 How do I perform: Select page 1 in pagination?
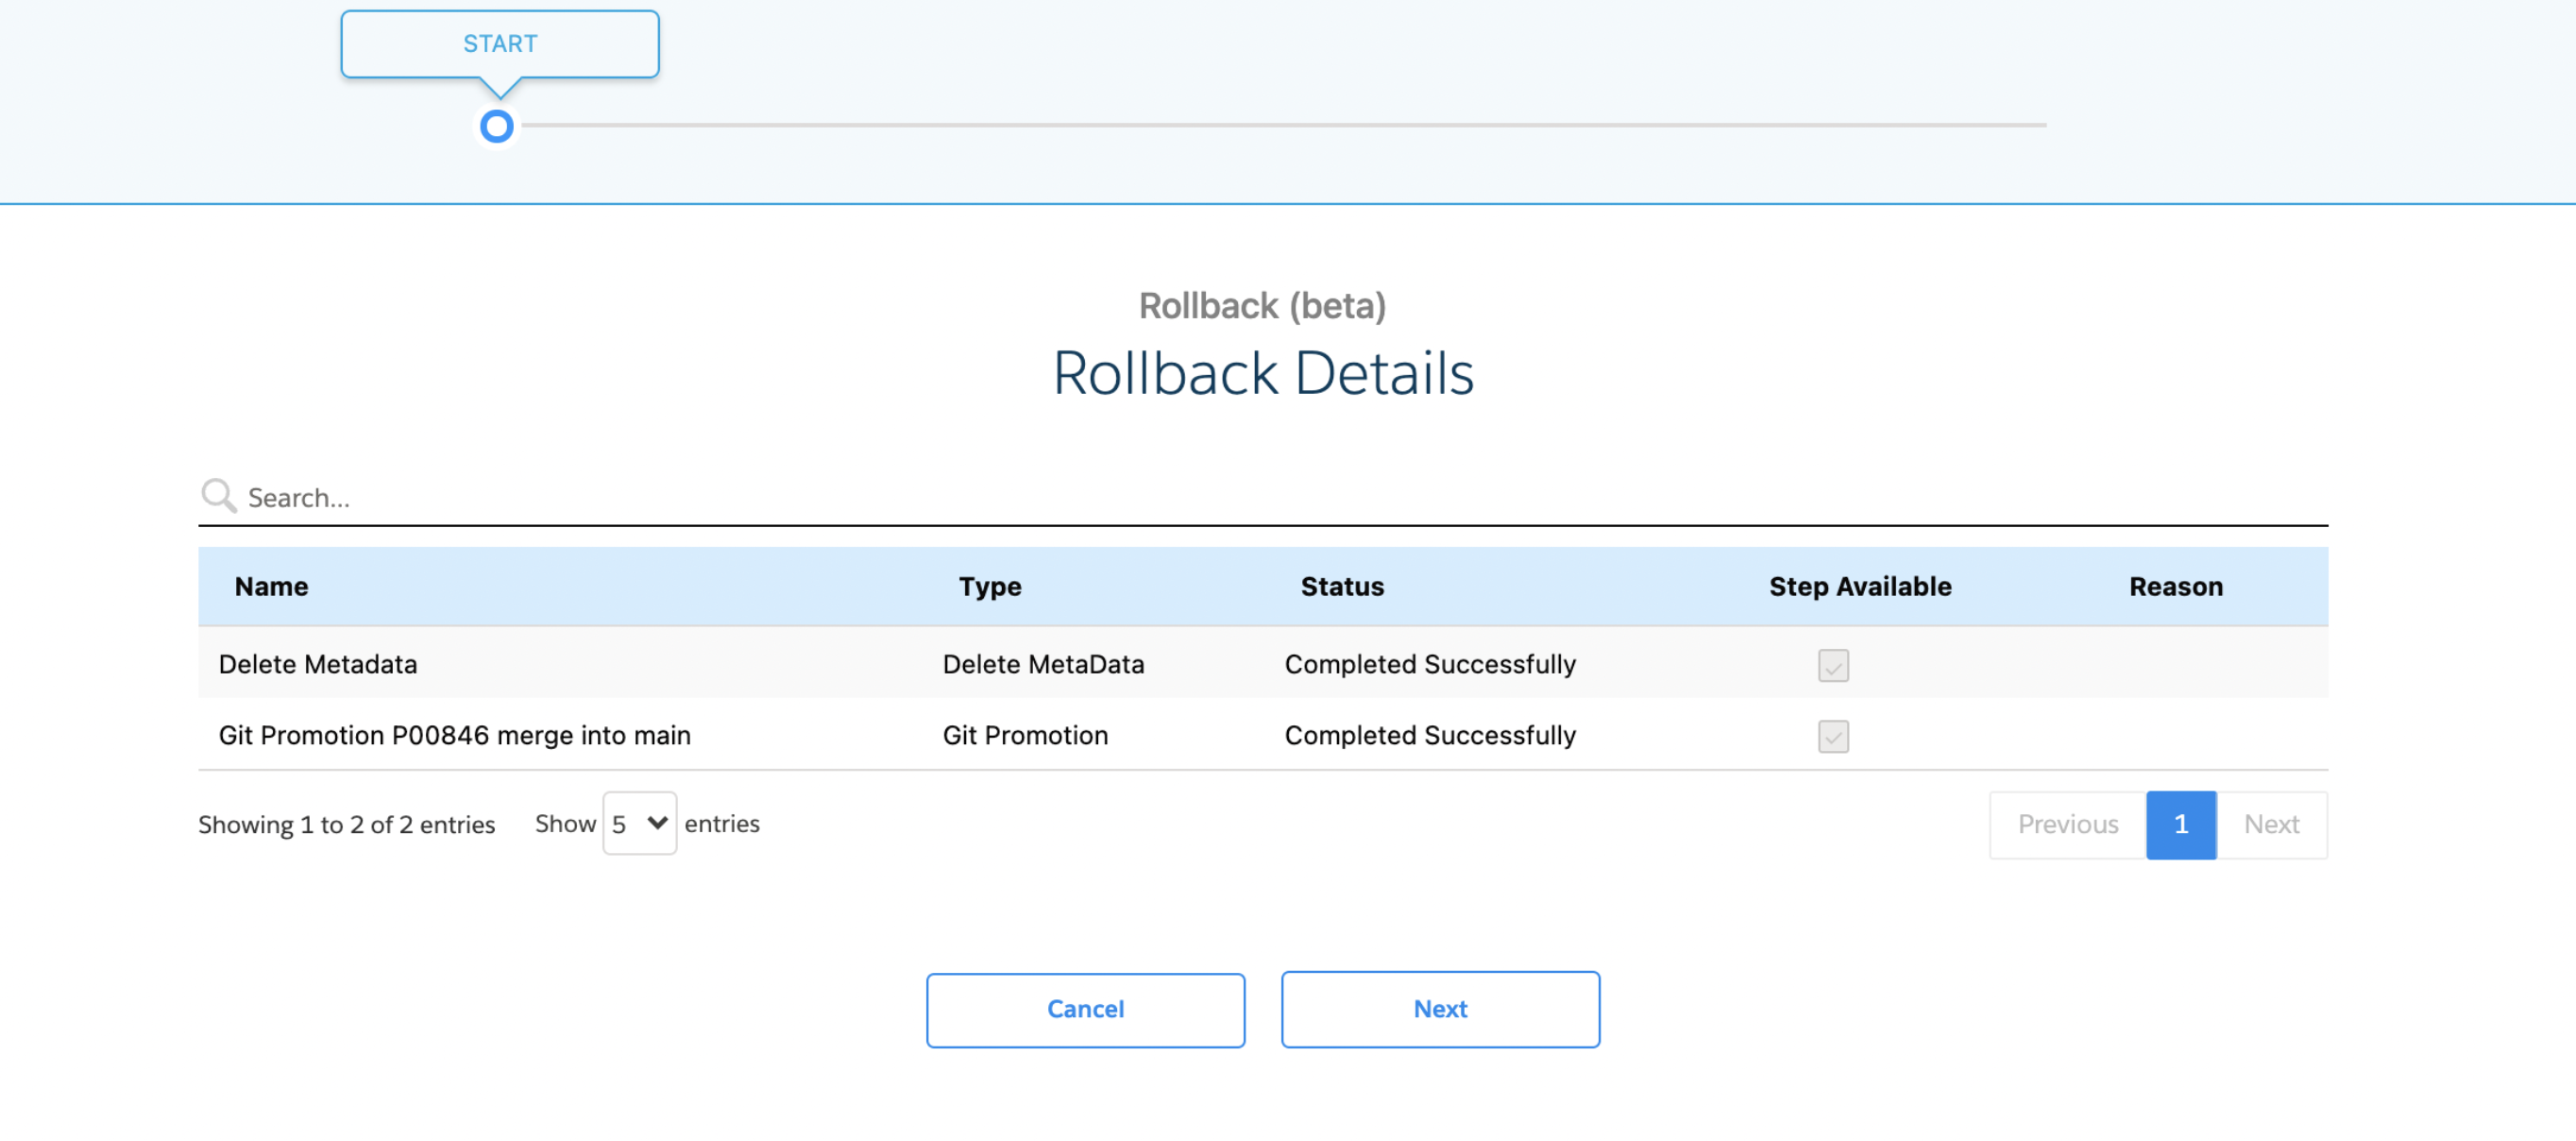point(2181,824)
